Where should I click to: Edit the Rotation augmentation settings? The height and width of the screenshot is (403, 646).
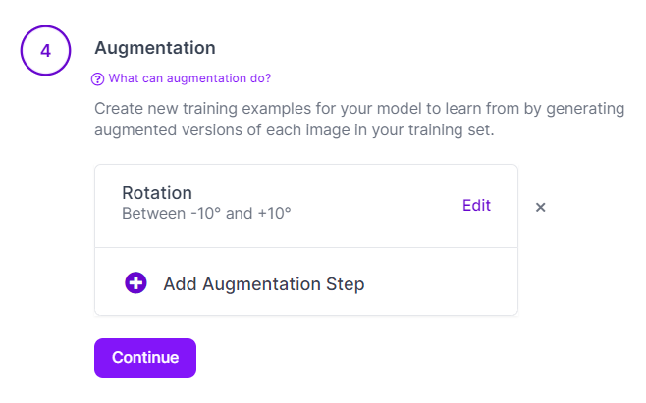476,205
